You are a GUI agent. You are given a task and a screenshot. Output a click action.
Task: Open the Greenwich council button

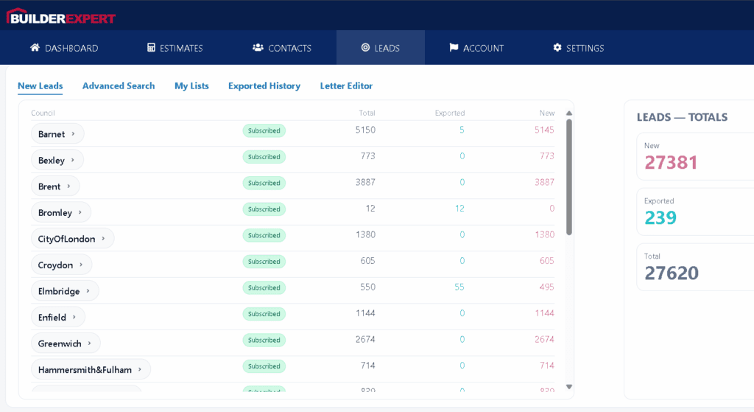coord(66,343)
